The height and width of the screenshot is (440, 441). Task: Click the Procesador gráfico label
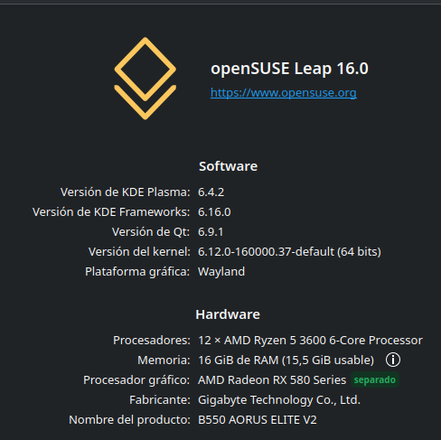click(x=136, y=380)
